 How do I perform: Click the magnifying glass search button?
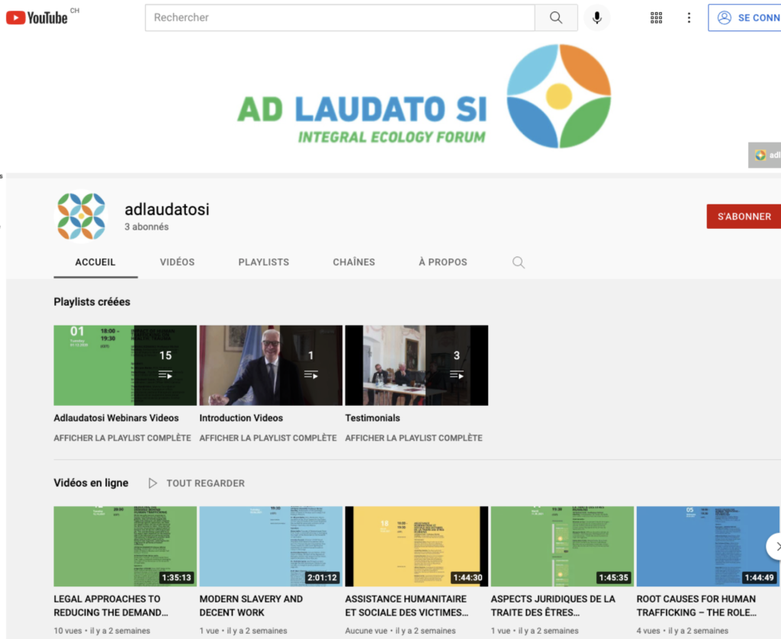[556, 18]
